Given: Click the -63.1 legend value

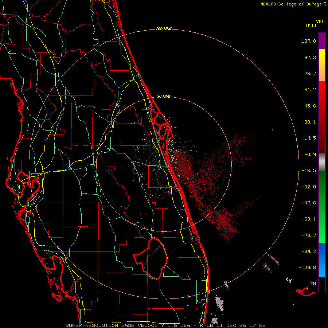Looking at the screenshot, I should click(x=309, y=219).
